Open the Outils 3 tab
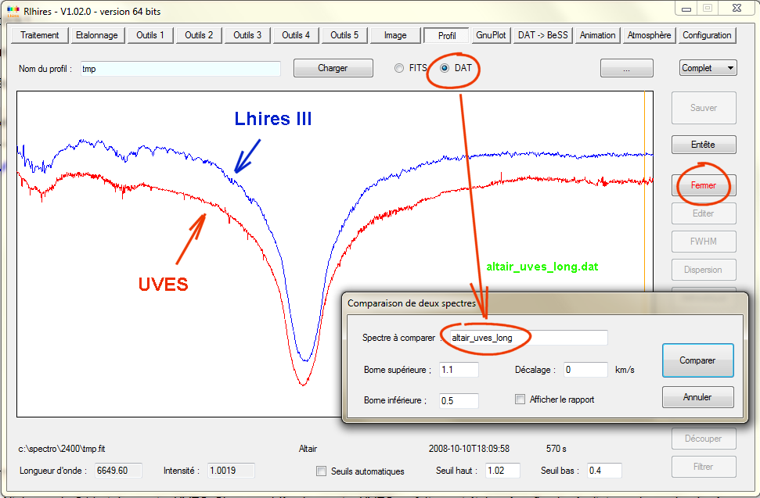 point(247,35)
